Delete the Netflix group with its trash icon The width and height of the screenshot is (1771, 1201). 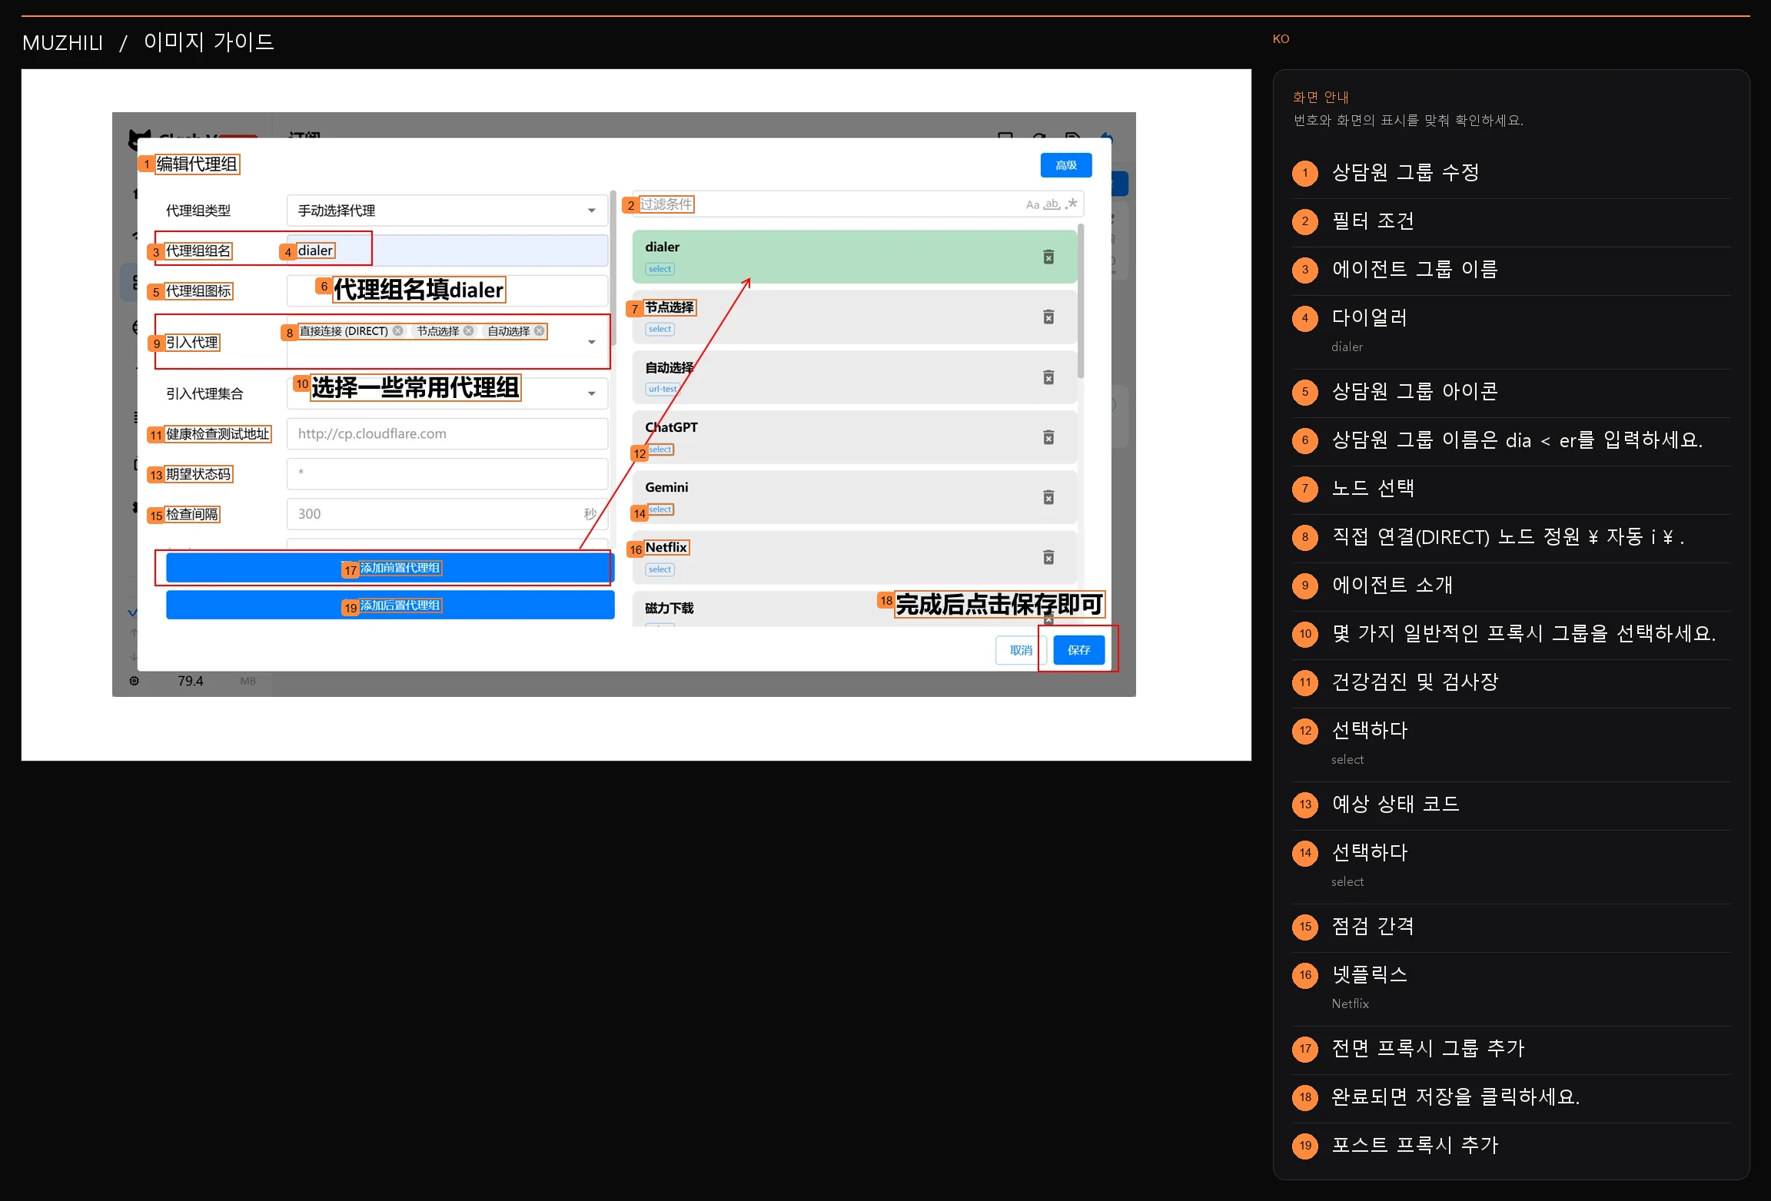(1048, 557)
